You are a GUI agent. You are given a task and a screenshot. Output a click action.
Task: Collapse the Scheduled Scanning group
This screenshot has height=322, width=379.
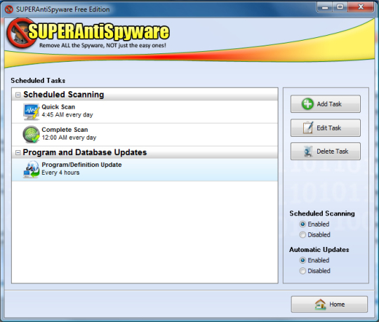pos(18,95)
